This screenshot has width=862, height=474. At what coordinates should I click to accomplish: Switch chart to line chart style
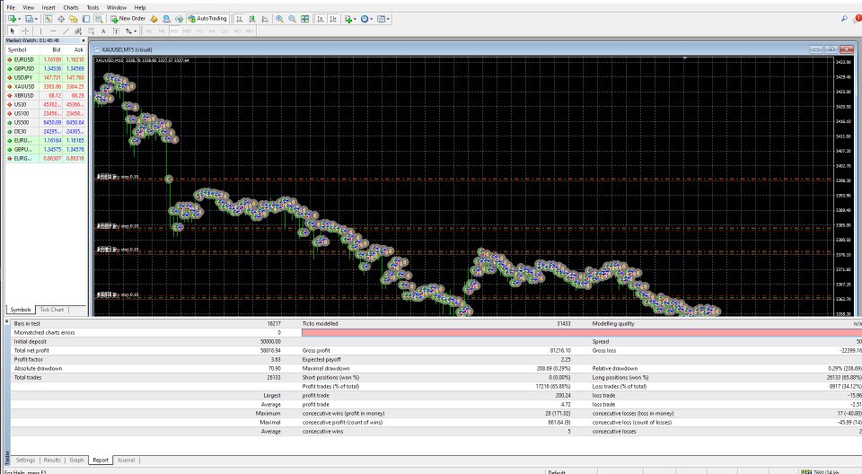coord(265,19)
